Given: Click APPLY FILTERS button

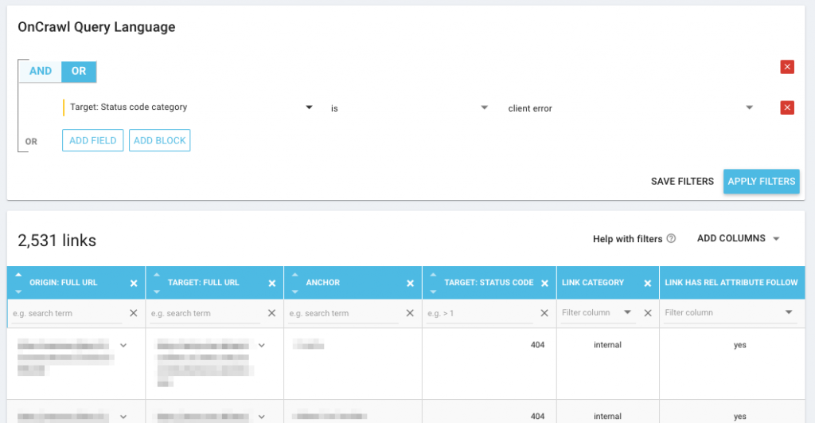Looking at the screenshot, I should point(762,182).
